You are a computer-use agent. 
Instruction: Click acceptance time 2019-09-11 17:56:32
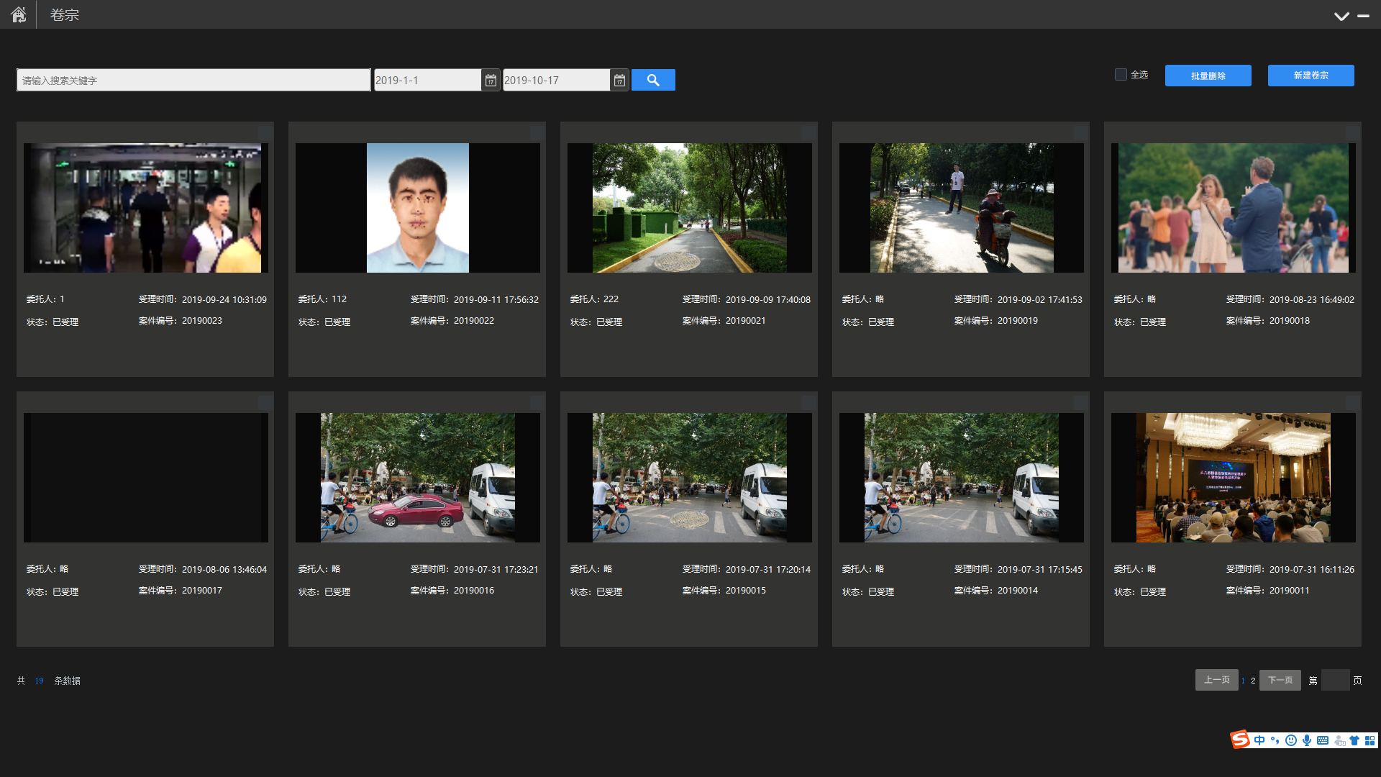tap(496, 300)
